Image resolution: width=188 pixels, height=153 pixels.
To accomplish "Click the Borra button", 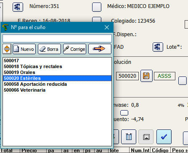I will (49, 49).
